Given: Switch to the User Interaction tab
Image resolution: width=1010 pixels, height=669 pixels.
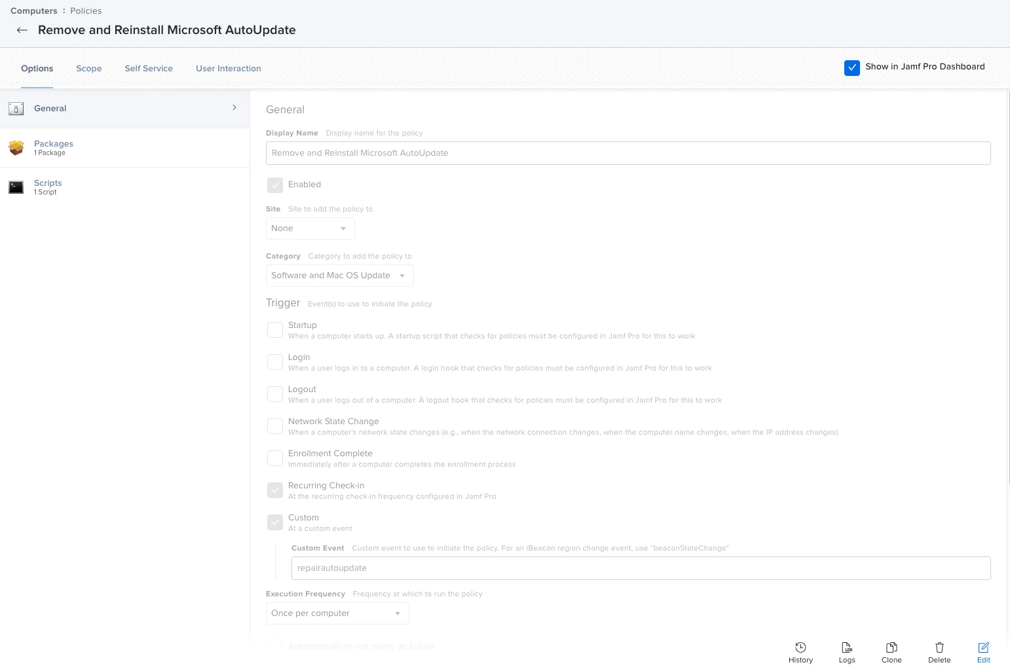Looking at the screenshot, I should click(229, 68).
